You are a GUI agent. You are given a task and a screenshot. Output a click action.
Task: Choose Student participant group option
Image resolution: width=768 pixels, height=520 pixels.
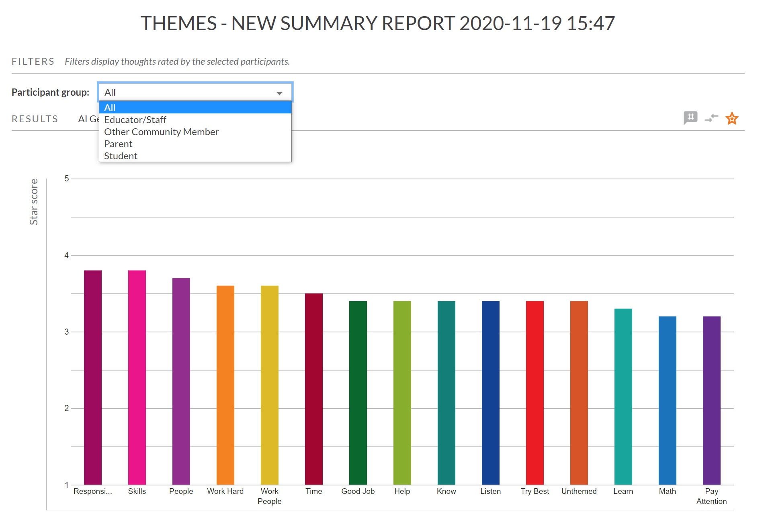coord(195,156)
